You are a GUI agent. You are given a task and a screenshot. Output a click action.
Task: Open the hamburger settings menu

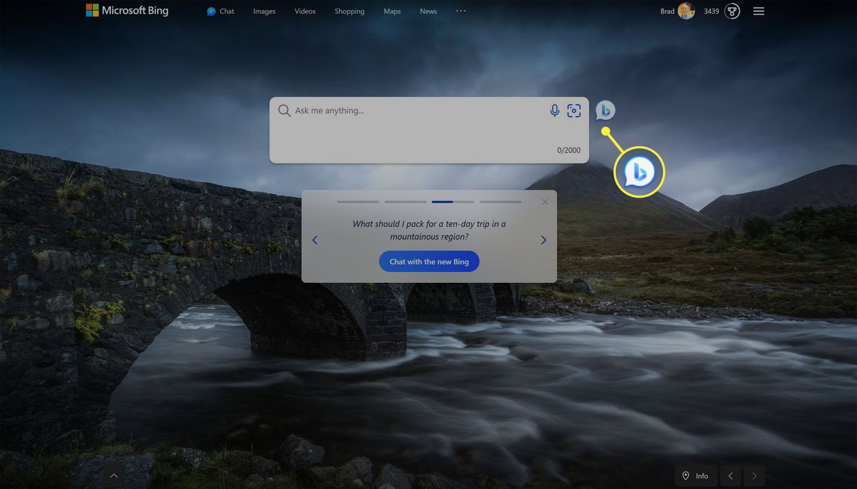pos(758,11)
